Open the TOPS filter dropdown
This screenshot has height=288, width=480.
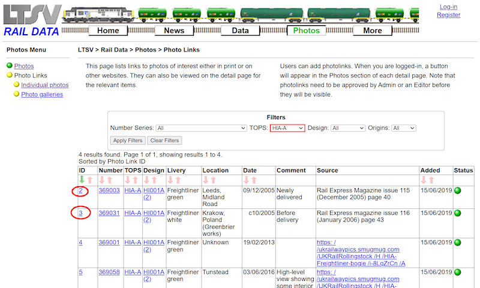click(287, 128)
